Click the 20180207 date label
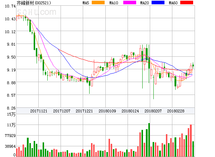The width and height of the screenshot is (215, 157). (153, 111)
